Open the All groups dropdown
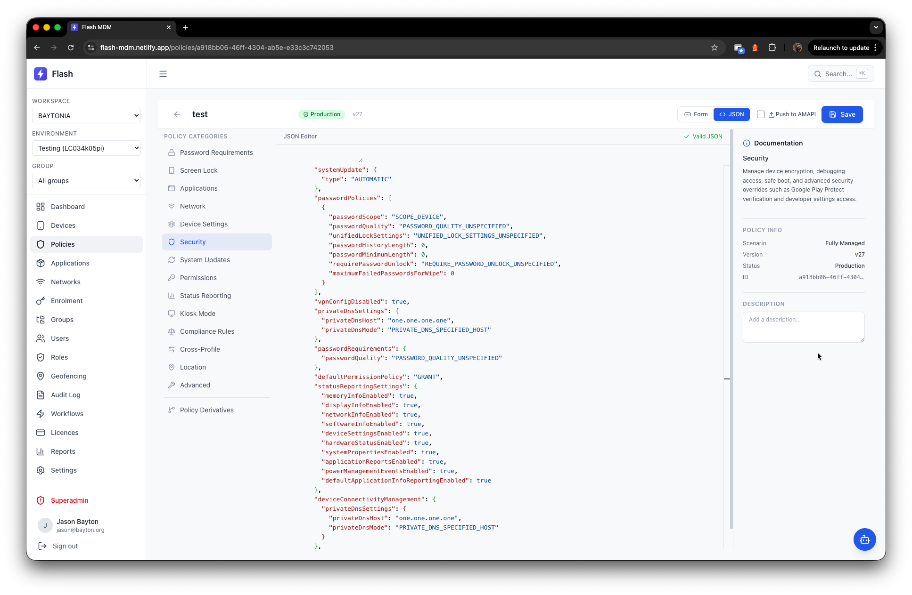This screenshot has height=595, width=912. tap(87, 181)
